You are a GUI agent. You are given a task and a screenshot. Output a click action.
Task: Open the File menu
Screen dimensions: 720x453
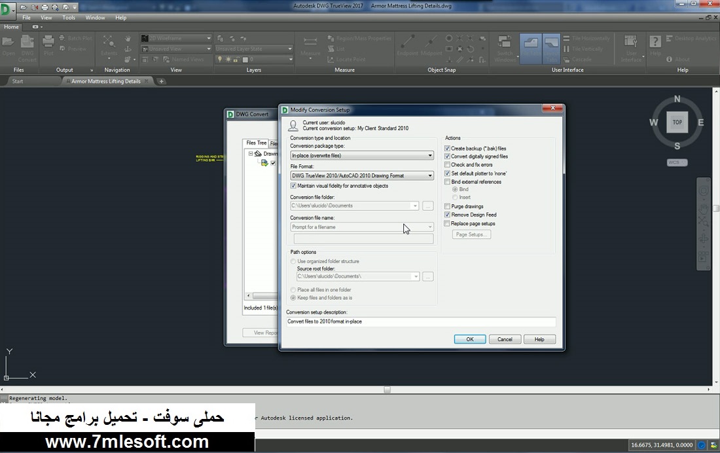point(27,18)
